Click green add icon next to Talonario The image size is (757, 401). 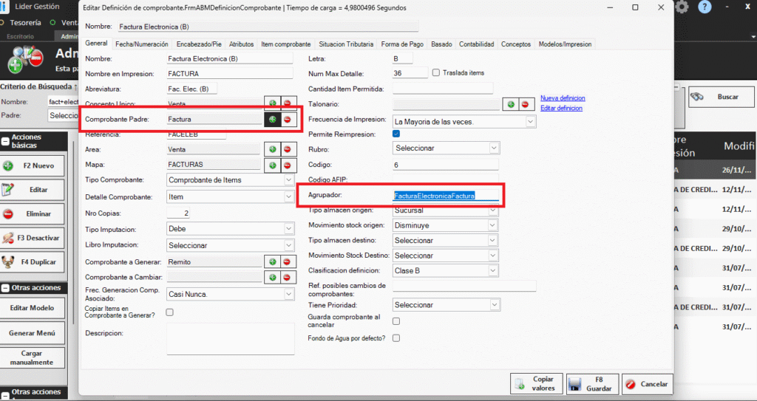pyautogui.click(x=510, y=105)
